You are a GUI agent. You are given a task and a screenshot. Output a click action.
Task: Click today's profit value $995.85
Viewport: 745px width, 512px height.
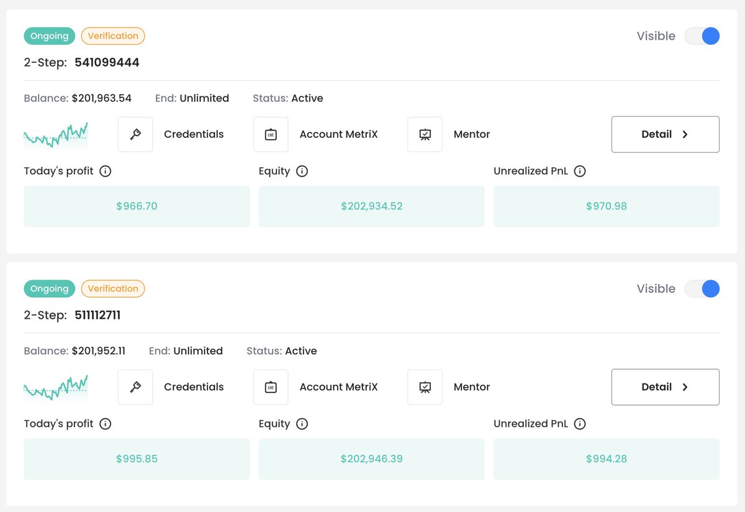click(x=137, y=459)
